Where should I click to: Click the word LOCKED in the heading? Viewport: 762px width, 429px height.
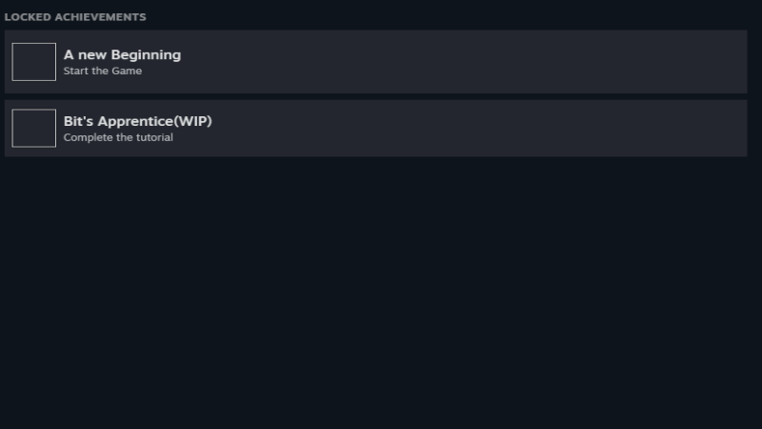(x=28, y=17)
